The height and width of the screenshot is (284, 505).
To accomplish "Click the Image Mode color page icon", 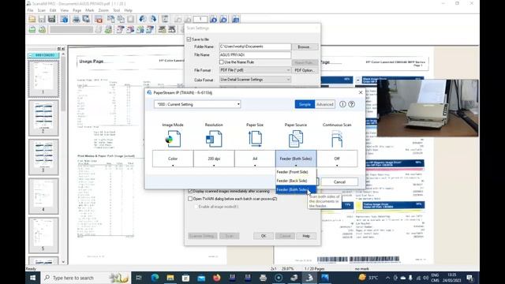I will click(x=173, y=139).
